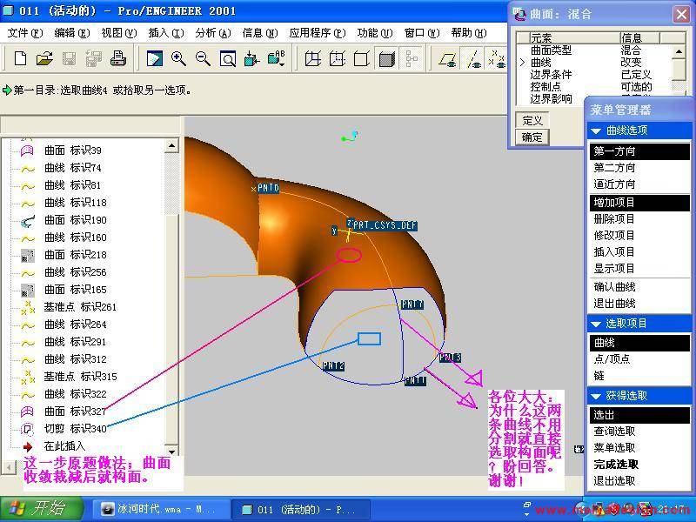The image size is (696, 522).
Task: Click the 确定 button in dialog
Action: coord(532,137)
